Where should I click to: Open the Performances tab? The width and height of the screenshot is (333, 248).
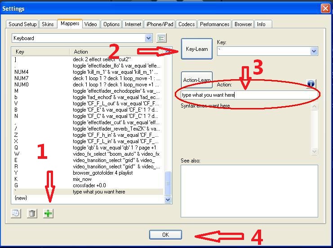[x=214, y=24]
